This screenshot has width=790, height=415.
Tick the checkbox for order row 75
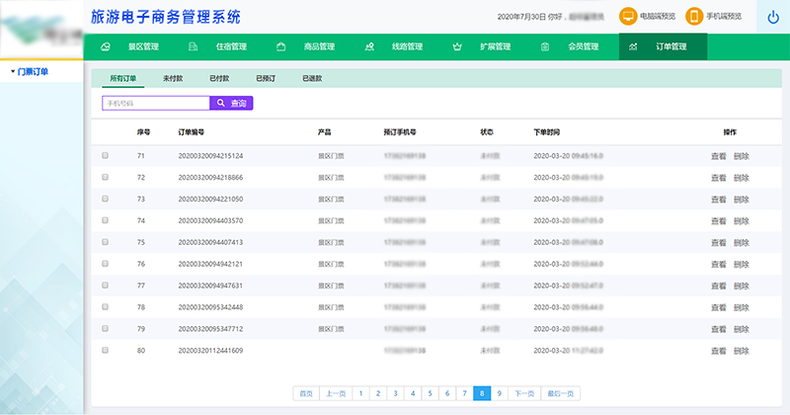click(106, 242)
